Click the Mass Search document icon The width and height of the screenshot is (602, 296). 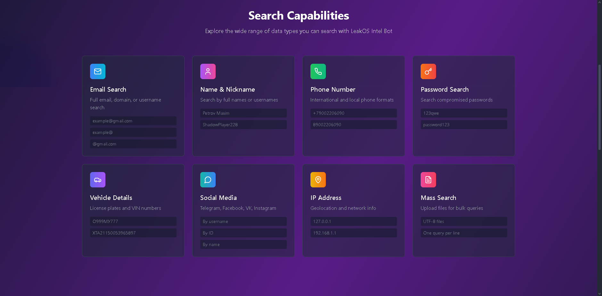(x=428, y=180)
